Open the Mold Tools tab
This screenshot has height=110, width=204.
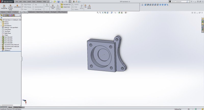[x=40, y=12]
